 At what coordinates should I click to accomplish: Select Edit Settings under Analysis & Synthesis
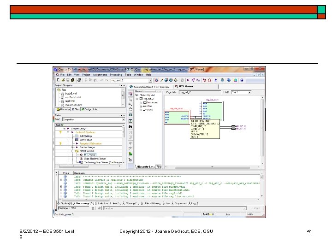point(86,136)
